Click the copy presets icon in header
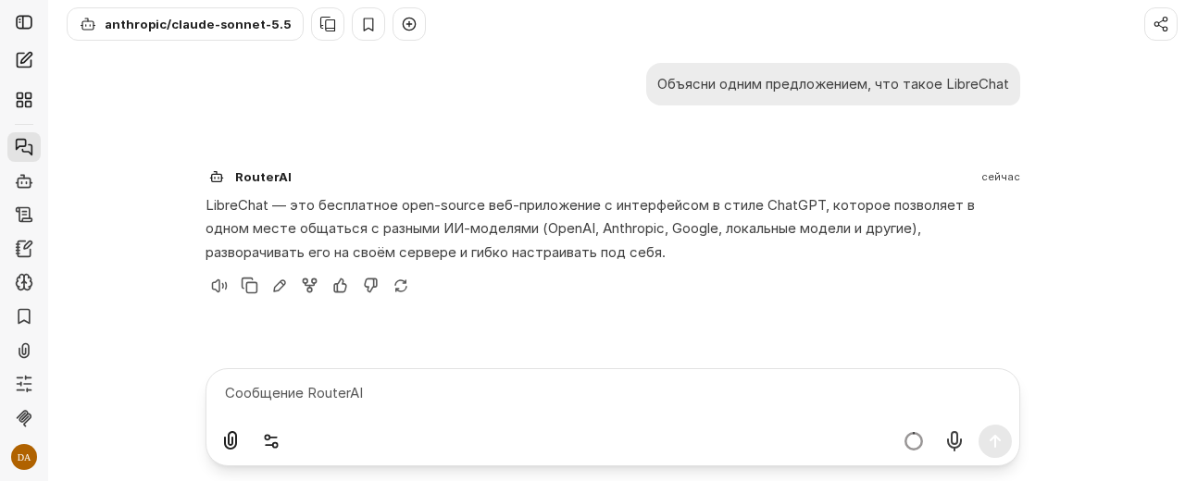Viewport: 1185px width, 481px height. (328, 24)
